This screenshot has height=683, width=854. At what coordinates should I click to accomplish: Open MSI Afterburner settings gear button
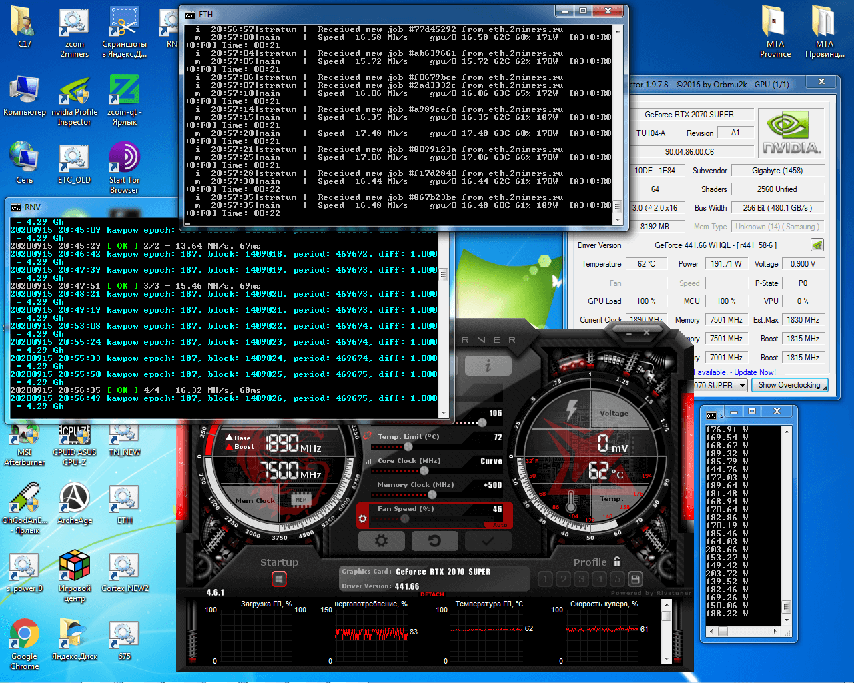[x=381, y=541]
